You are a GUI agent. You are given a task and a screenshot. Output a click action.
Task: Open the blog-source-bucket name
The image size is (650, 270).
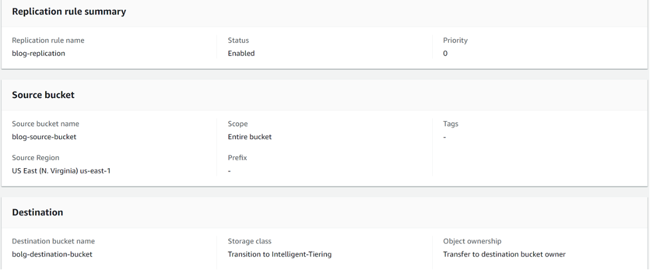(44, 137)
